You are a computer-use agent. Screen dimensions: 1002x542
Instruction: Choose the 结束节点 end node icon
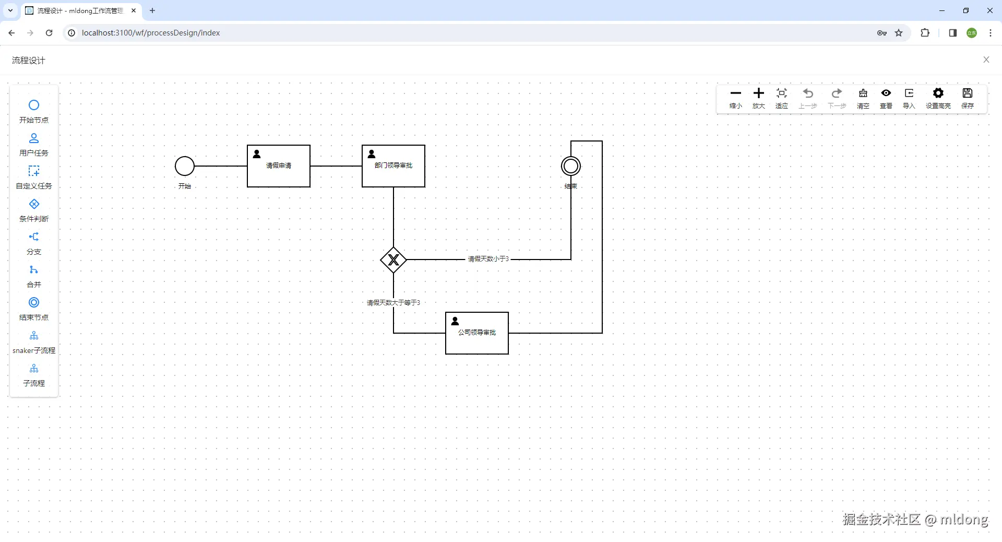(x=34, y=302)
